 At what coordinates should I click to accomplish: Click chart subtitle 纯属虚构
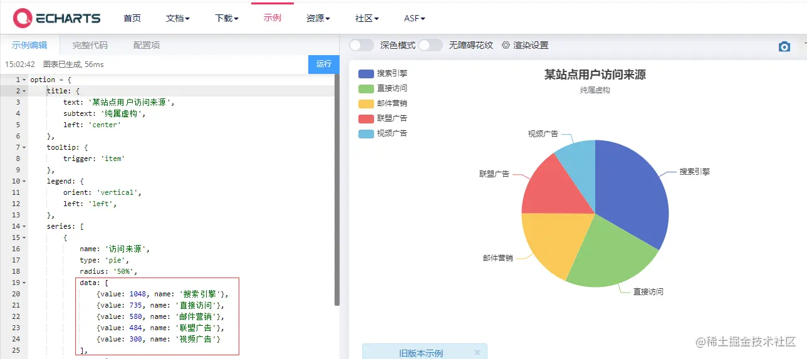click(595, 90)
